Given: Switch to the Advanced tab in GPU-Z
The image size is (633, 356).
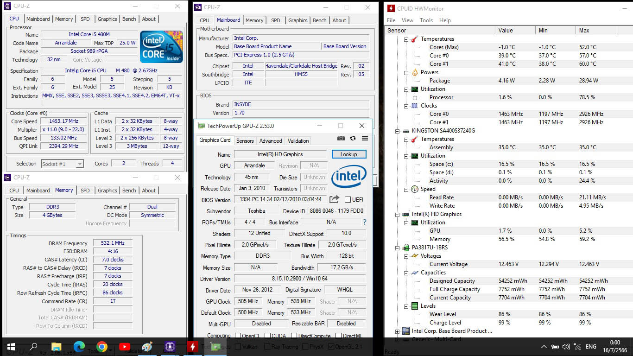Looking at the screenshot, I should coord(271,141).
